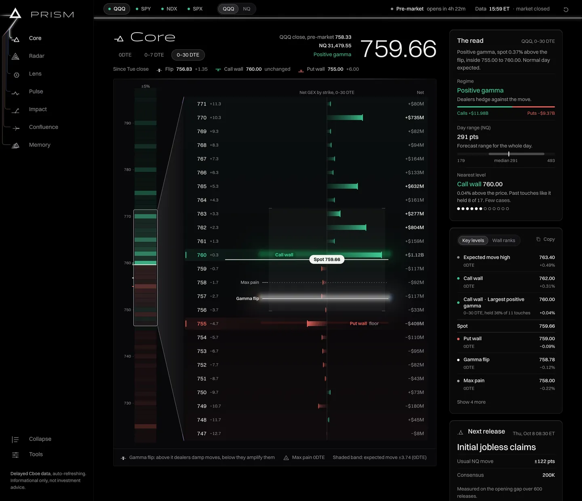Click the Flip marker icon beside 756.83
This screenshot has height=501, width=582.
pos(159,70)
